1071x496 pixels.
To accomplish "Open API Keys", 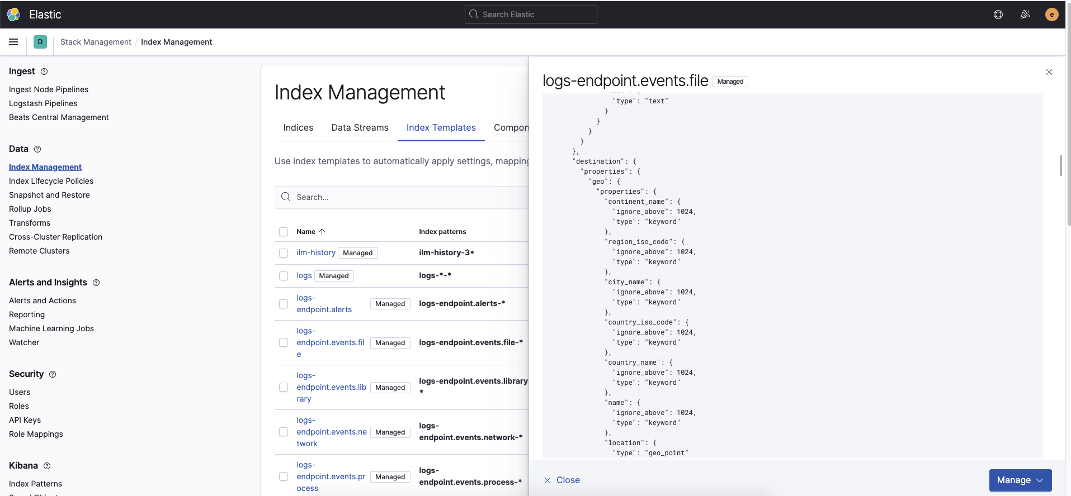I will pyautogui.click(x=25, y=420).
